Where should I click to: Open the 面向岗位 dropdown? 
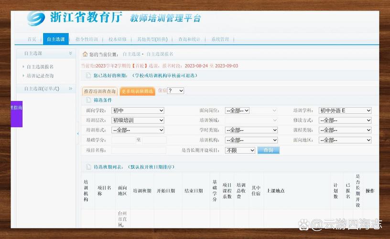point(237,110)
